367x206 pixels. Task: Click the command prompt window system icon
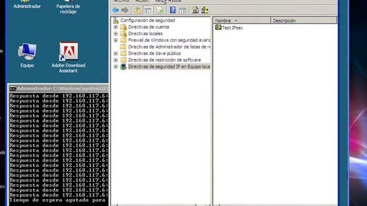[13, 89]
